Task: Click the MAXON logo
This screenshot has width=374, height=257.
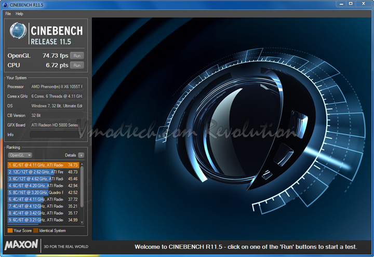Action: [x=21, y=245]
